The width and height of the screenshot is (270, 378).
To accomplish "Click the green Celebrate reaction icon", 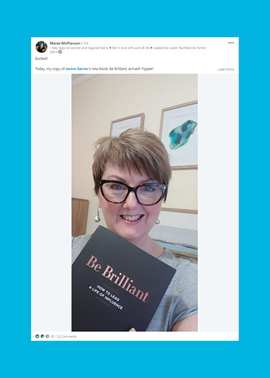I will point(42,336).
